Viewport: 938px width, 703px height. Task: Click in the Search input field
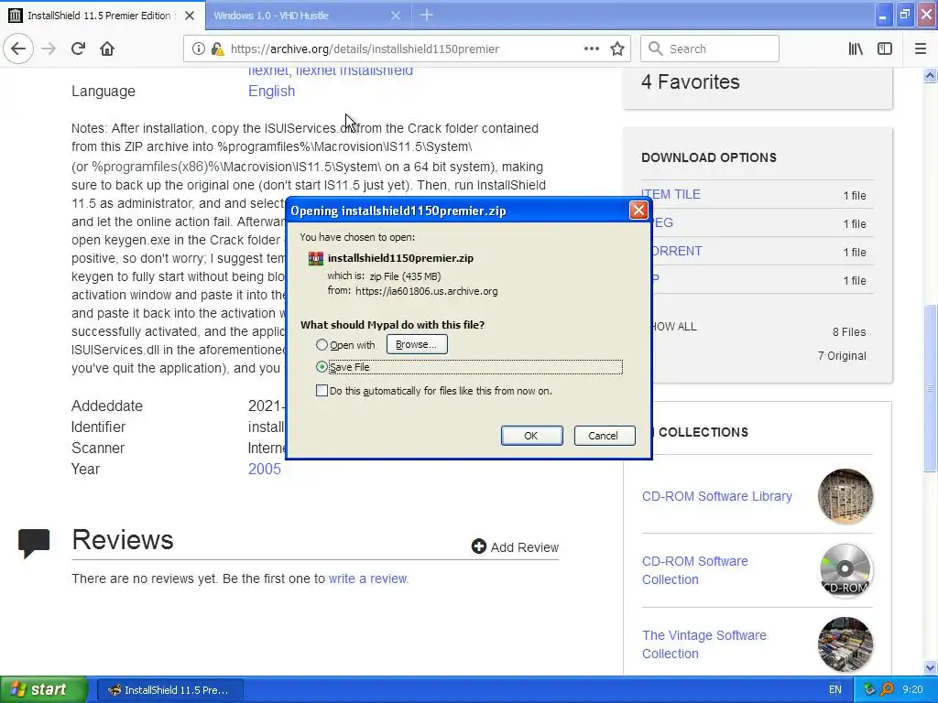(x=710, y=49)
